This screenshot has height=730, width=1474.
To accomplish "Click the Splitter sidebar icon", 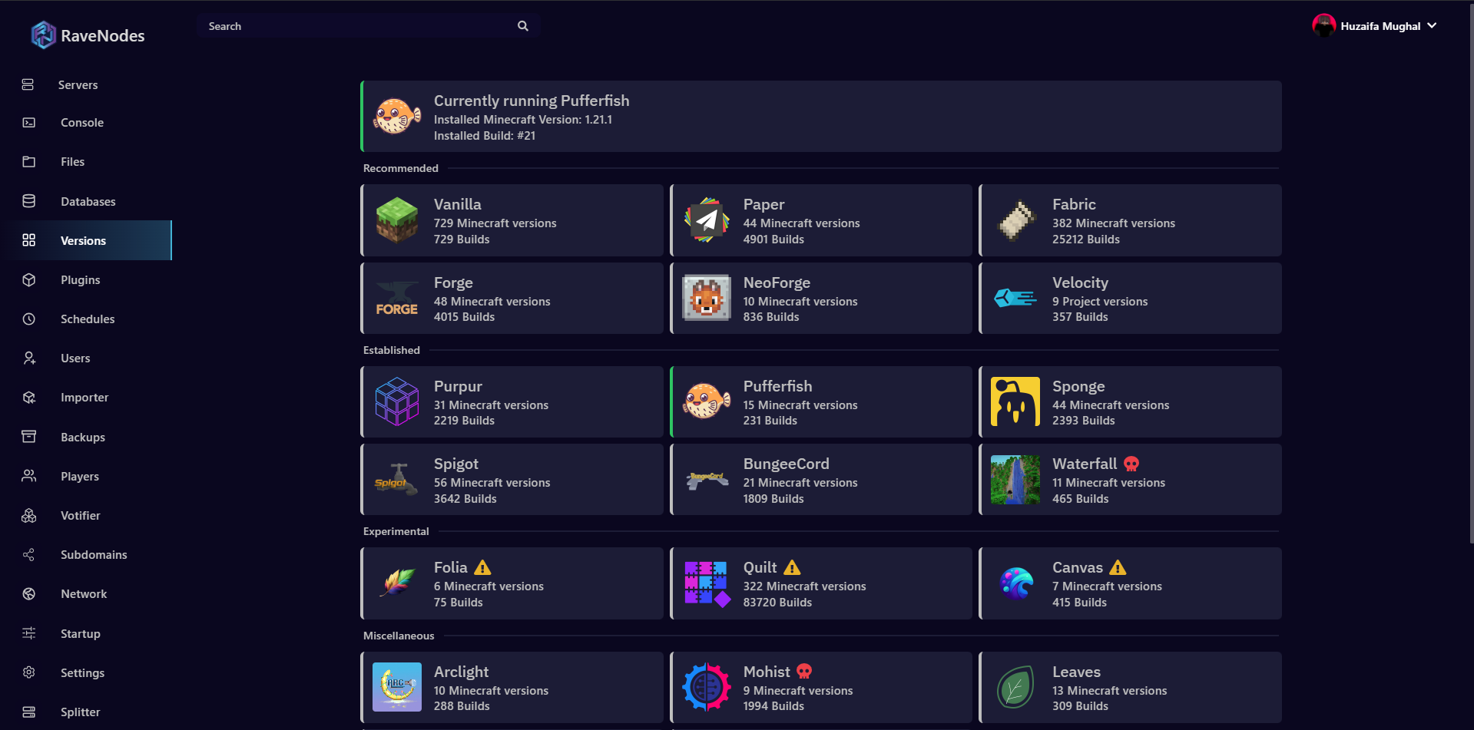I will [x=29, y=712].
